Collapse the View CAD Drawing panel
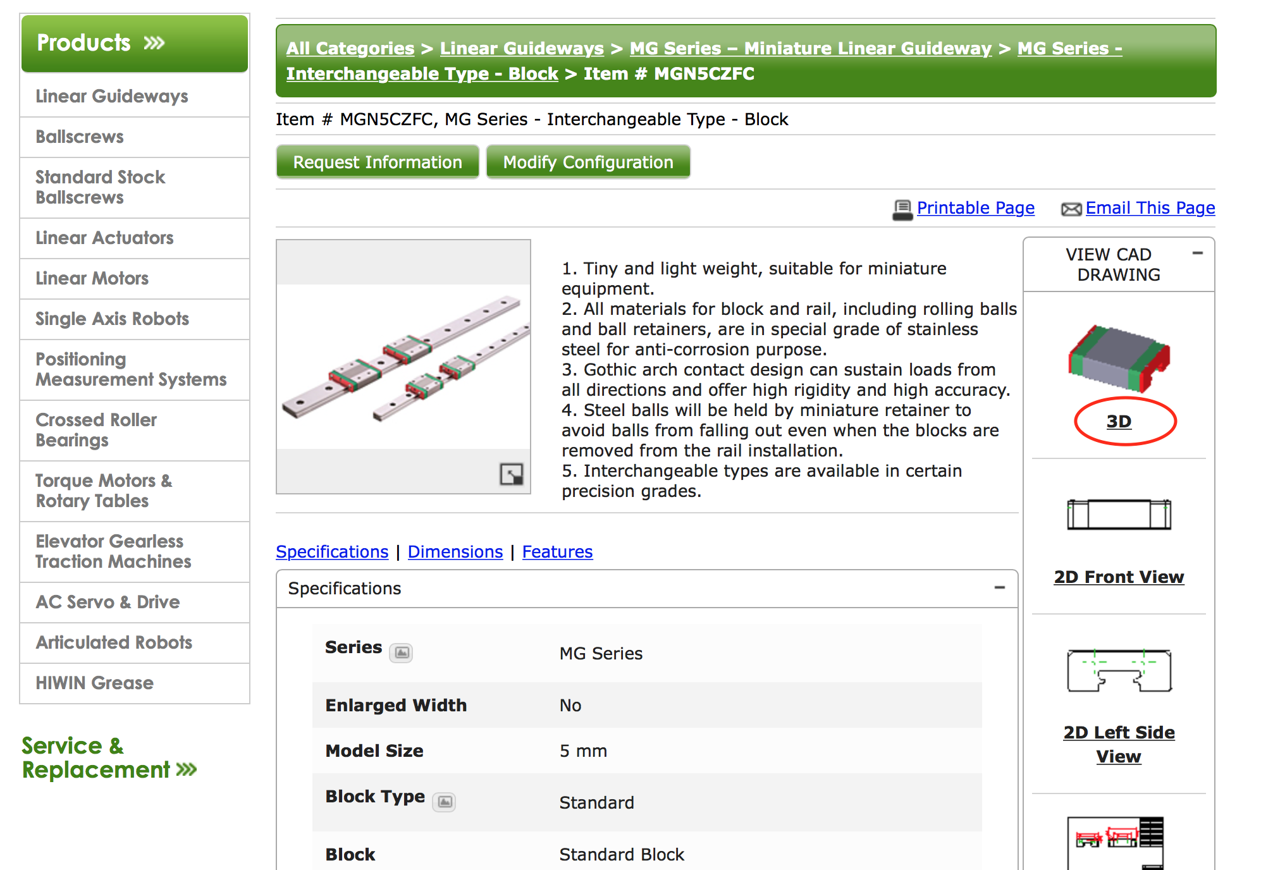Image resolution: width=1261 pixels, height=870 pixels. click(1197, 254)
